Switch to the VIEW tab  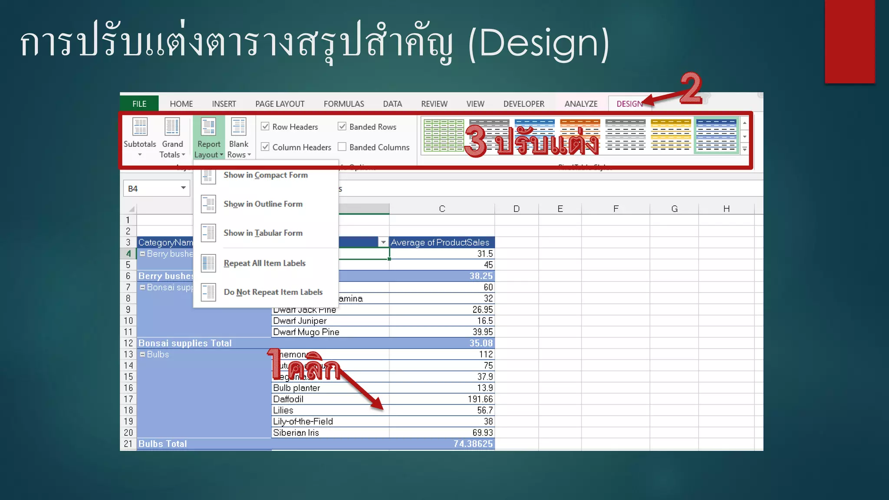click(x=475, y=104)
